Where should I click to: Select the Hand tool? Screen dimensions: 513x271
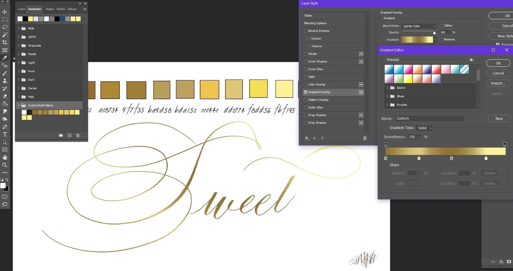coord(5,157)
